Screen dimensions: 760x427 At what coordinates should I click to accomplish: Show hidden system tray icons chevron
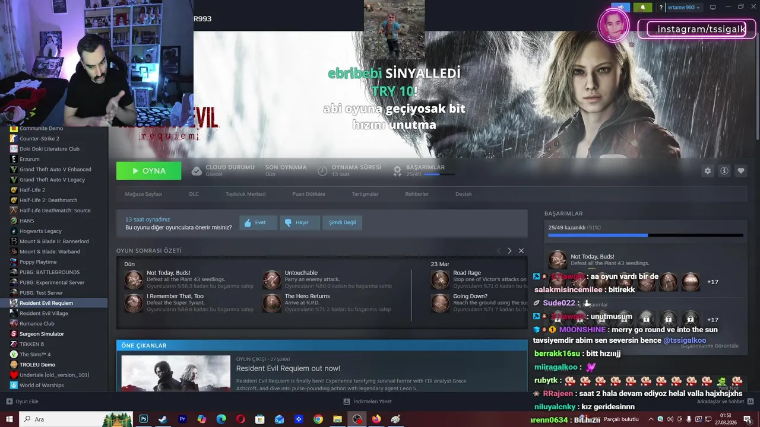point(651,419)
